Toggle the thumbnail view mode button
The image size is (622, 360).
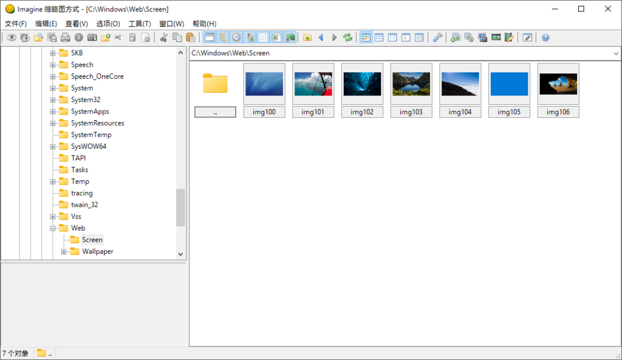pos(365,37)
